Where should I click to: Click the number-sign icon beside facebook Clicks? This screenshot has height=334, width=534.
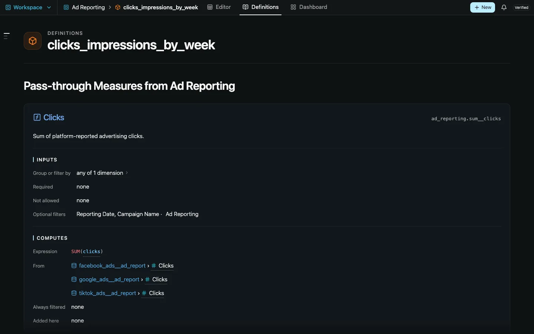[154, 266]
